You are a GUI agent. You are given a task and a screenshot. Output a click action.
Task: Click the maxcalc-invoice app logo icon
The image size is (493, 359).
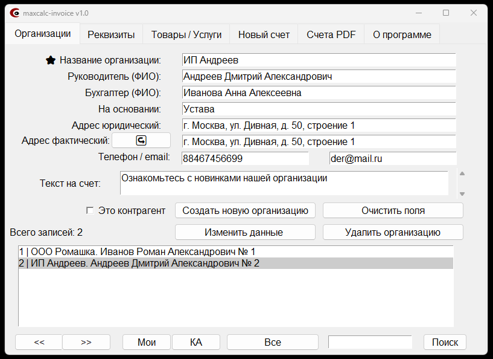click(14, 13)
